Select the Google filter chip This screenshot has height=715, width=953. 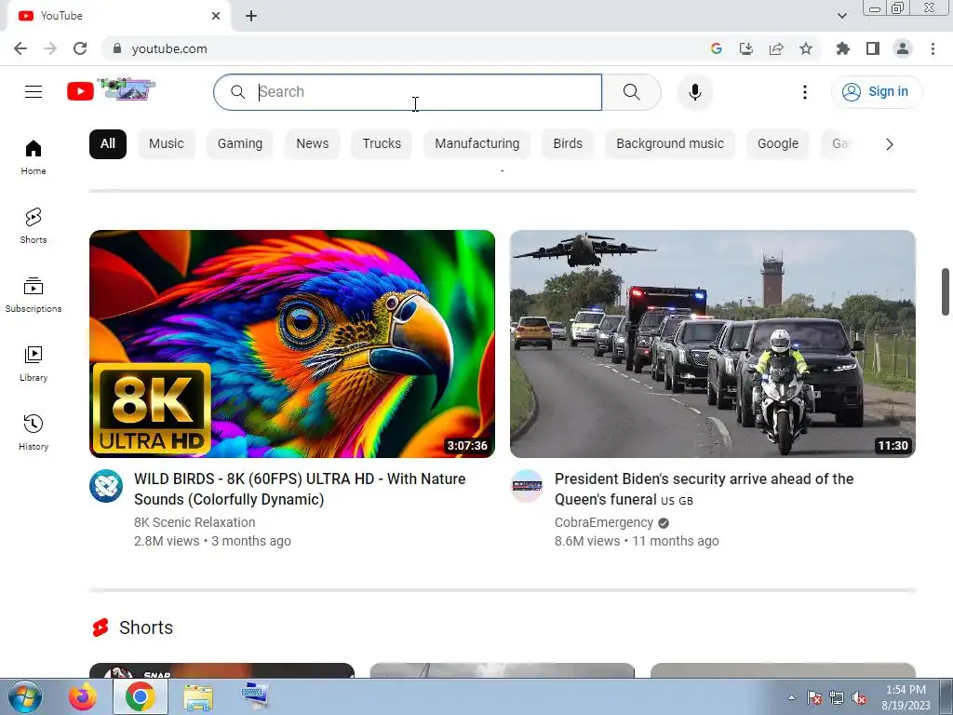click(778, 144)
